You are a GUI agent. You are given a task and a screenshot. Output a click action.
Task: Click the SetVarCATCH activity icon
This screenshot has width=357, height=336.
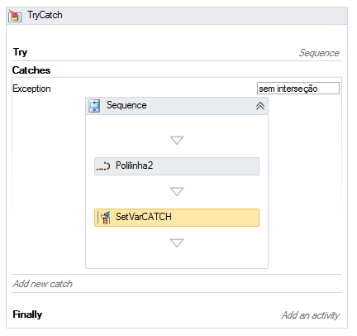[x=105, y=218]
